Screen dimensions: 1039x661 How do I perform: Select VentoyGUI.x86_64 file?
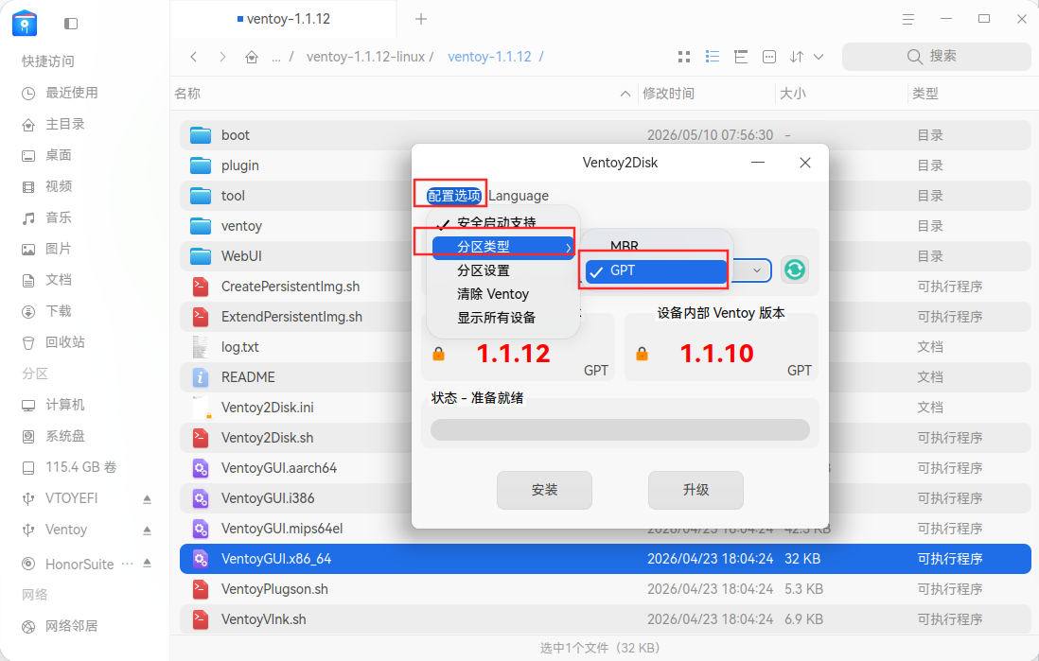click(605, 559)
